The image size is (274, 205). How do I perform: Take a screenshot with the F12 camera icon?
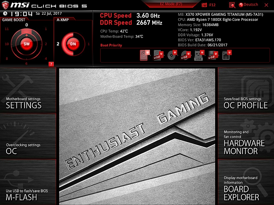pyautogui.click(x=204, y=5)
